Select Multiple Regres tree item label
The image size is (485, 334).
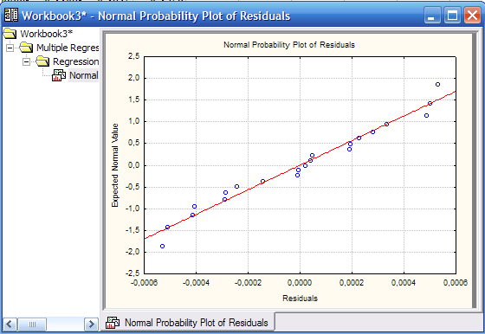(x=68, y=48)
